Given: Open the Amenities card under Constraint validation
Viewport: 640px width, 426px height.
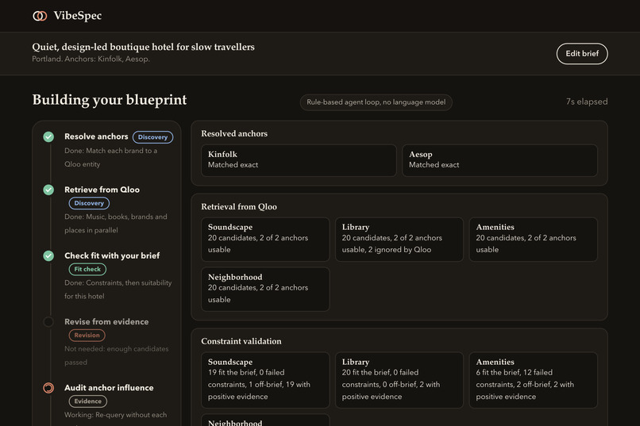Looking at the screenshot, I should point(533,380).
